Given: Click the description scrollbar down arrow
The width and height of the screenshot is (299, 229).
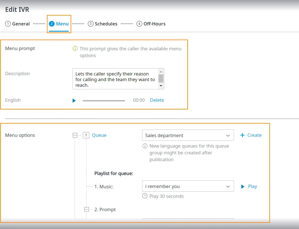Looking at the screenshot, I should 161,86.
